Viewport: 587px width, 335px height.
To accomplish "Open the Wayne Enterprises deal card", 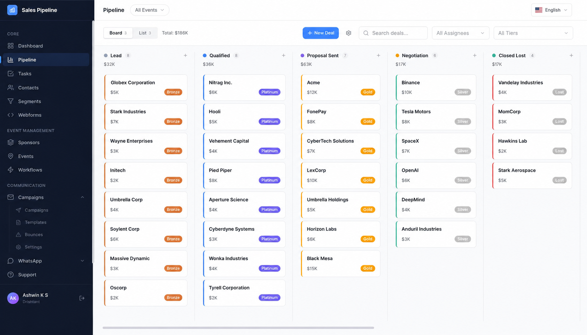I will 146,146.
